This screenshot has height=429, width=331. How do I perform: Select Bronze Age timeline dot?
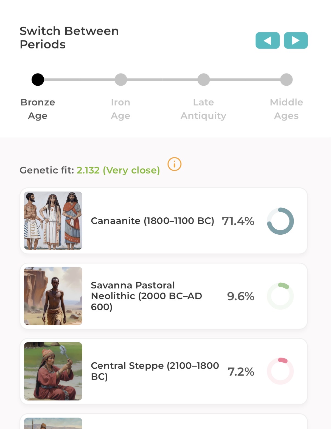[x=38, y=80]
